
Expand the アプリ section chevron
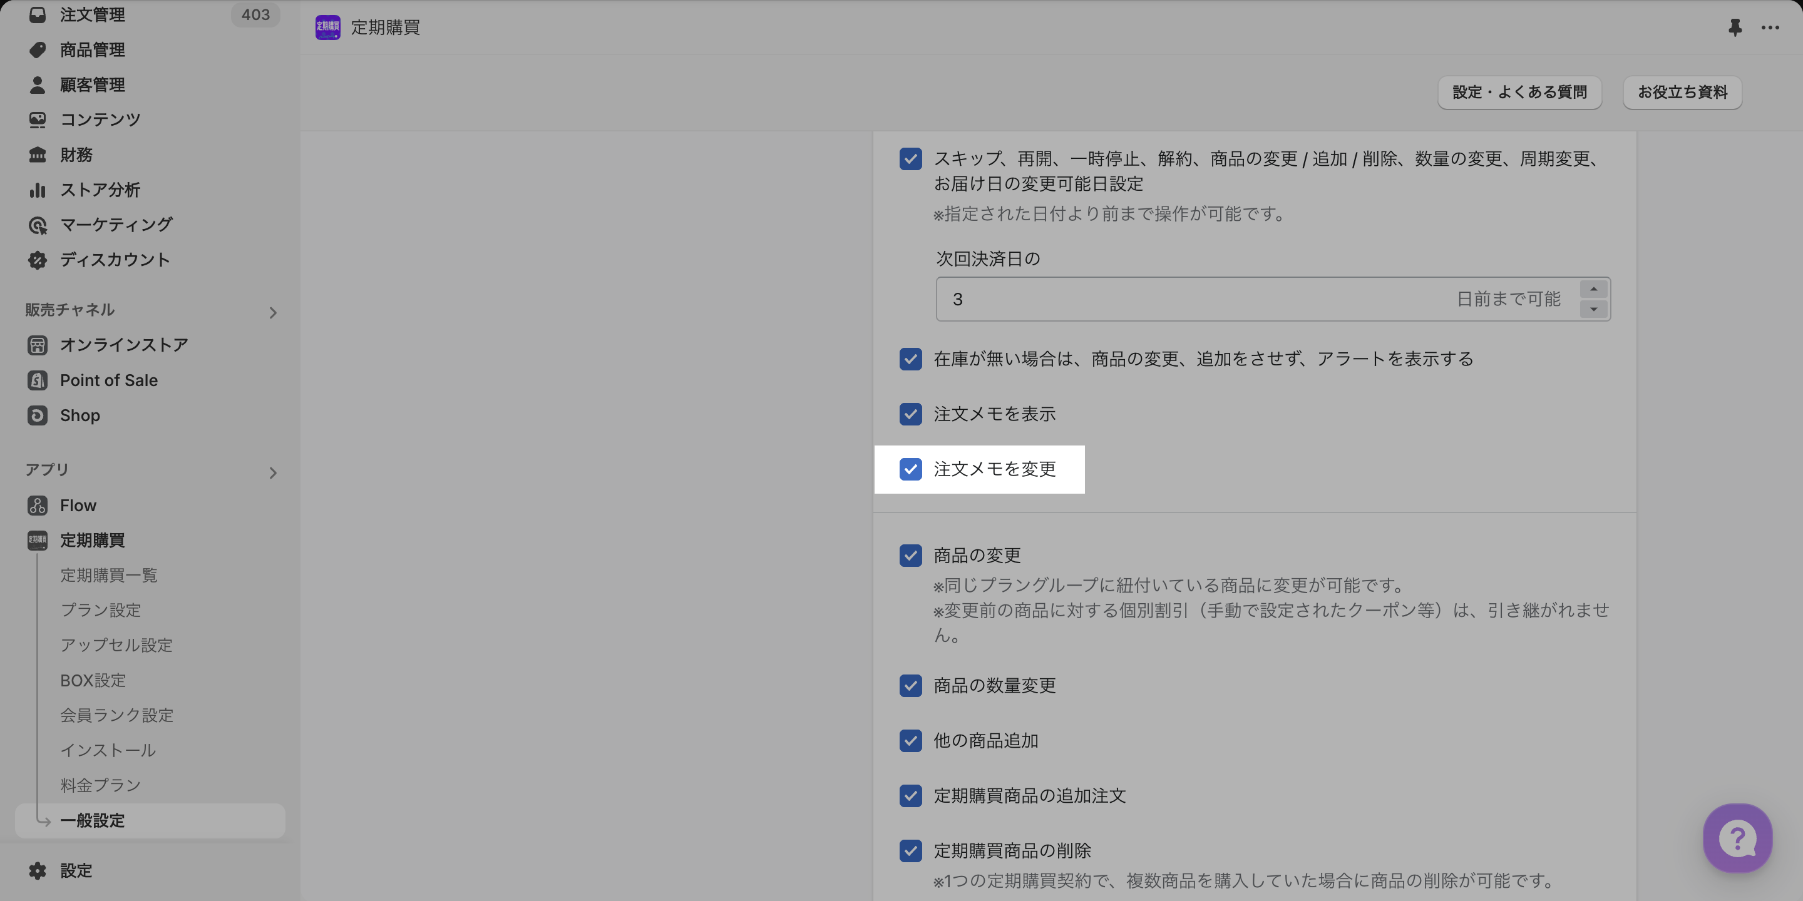click(273, 473)
